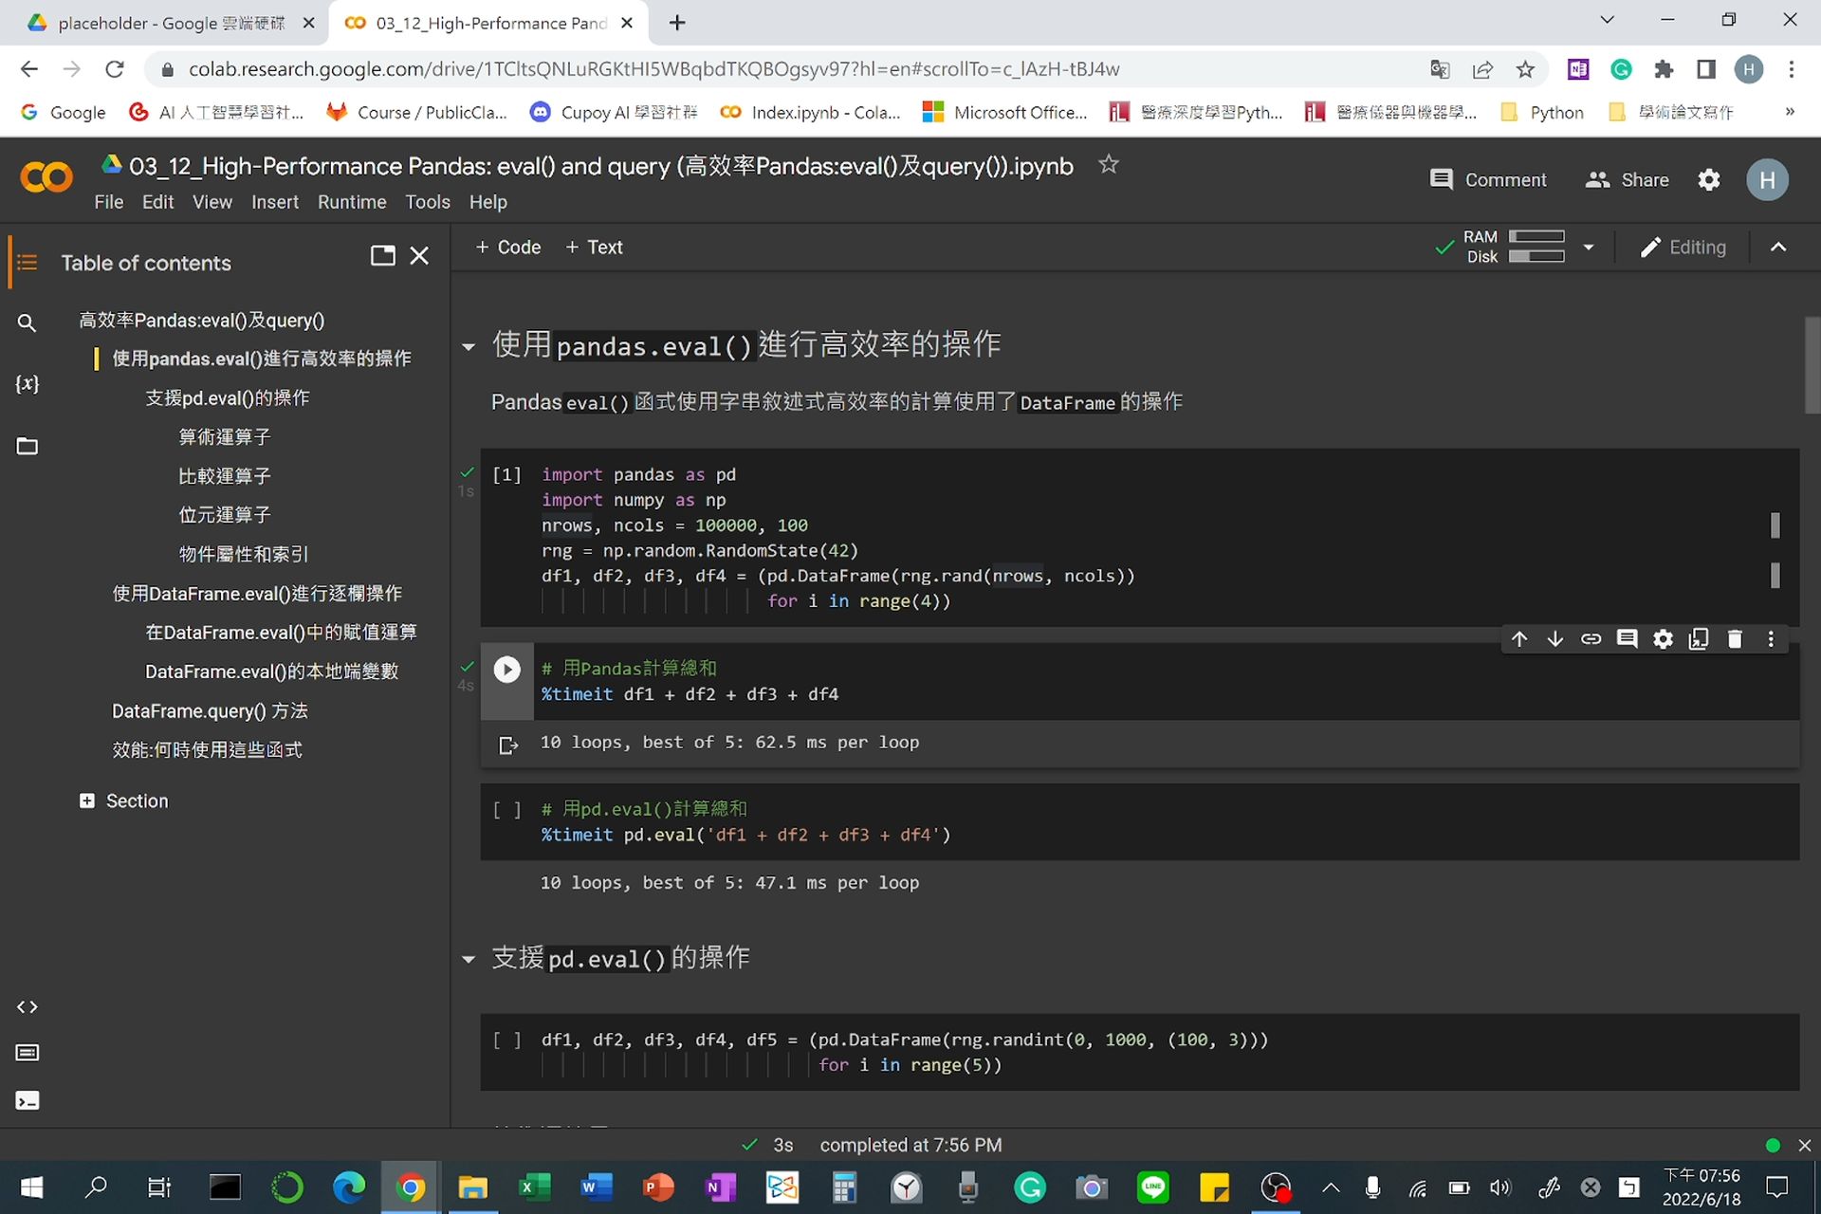Star this notebook next to its title
Screen dimensions: 1821x1214
click(1108, 164)
